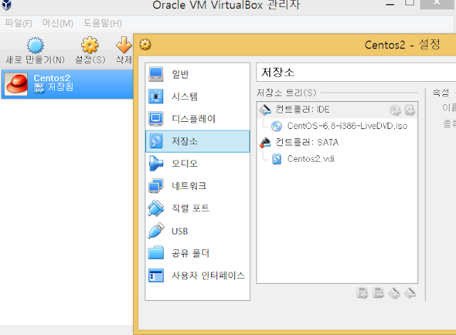Screen dimensions: 456x335
Task: Click the Delete (삭제) arrow toolbar icon
Action: [124, 45]
